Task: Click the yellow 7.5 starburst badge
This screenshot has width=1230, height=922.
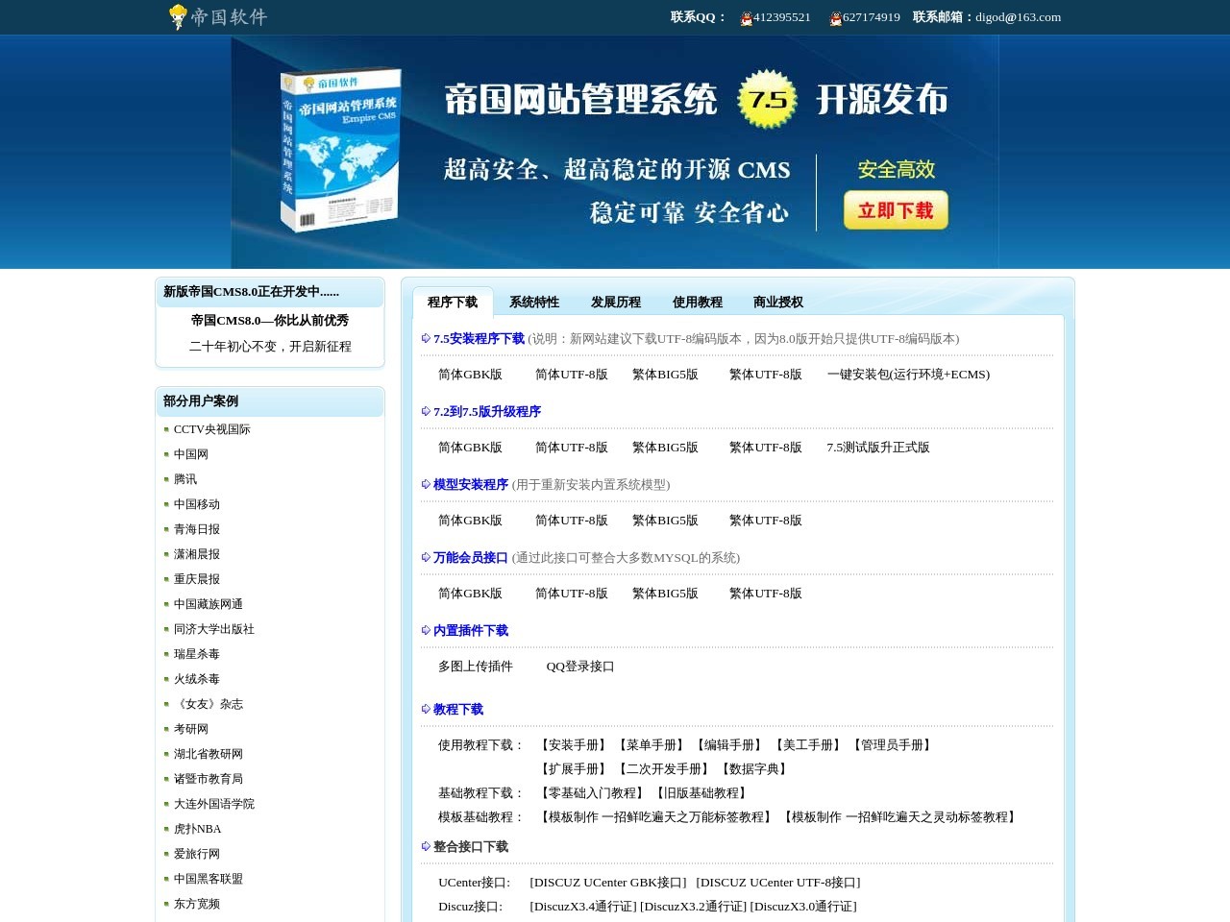Action: point(766,100)
